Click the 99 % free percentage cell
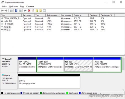The width and height of the screenshot is (125, 99). [x=103, y=24]
